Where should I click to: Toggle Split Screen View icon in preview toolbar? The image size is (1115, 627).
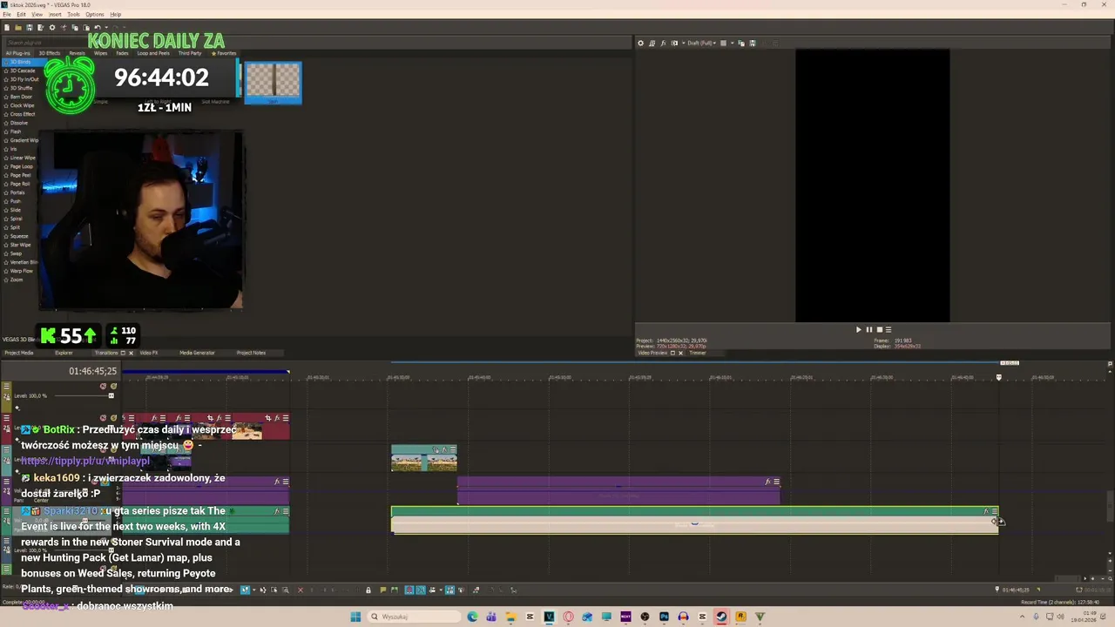(674, 43)
